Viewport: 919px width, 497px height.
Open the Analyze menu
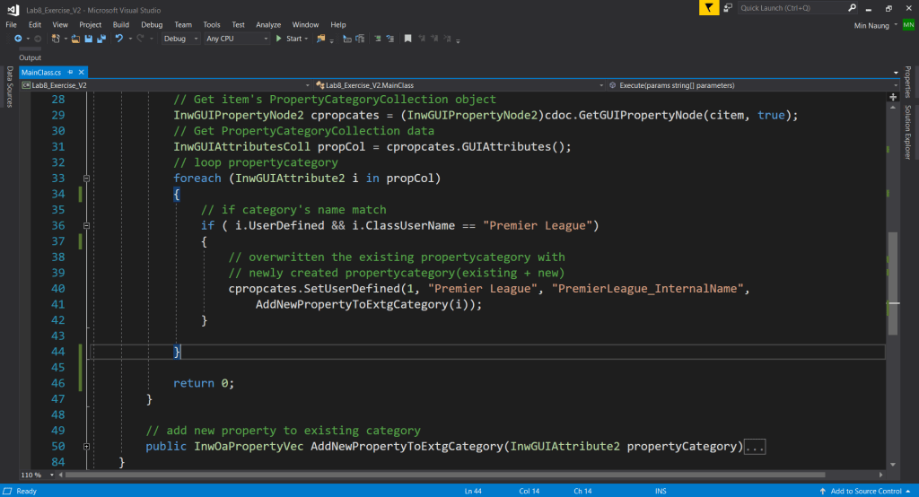tap(268, 24)
